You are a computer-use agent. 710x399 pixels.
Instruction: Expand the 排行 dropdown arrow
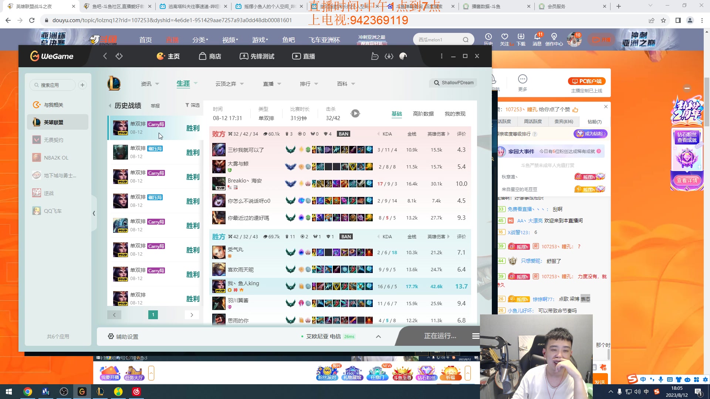click(x=316, y=84)
